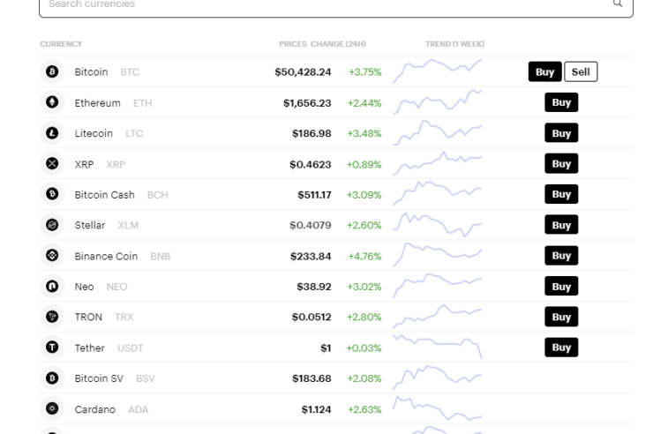
Task: Click the ADA ticker symbol
Action: point(139,409)
